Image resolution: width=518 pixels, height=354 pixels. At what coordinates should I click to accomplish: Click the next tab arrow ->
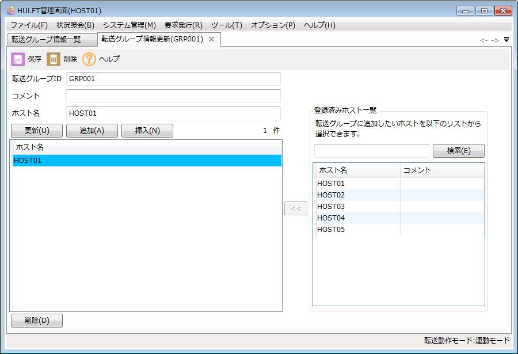coord(495,40)
